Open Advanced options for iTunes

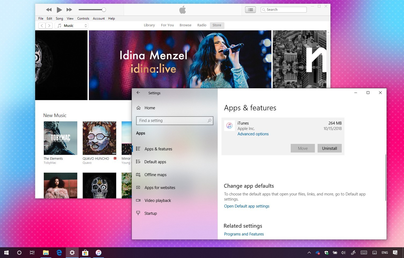point(253,134)
